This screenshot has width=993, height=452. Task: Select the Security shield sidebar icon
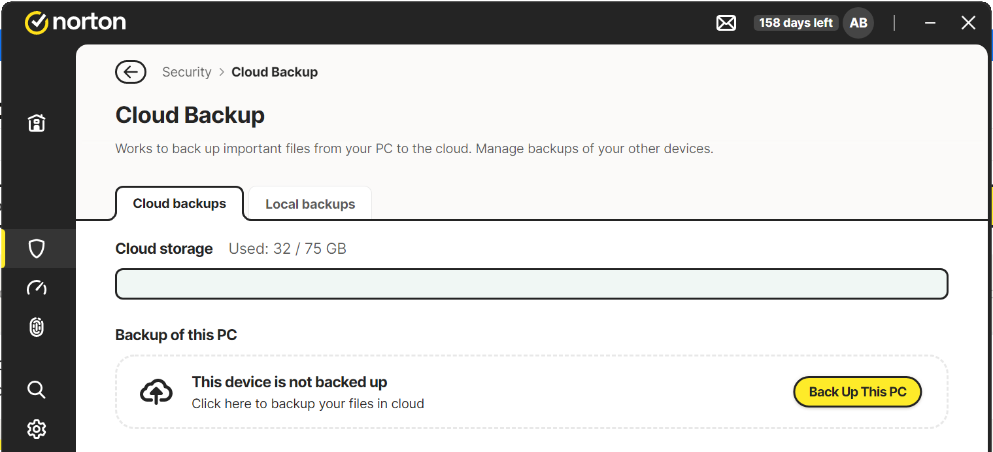(37, 249)
